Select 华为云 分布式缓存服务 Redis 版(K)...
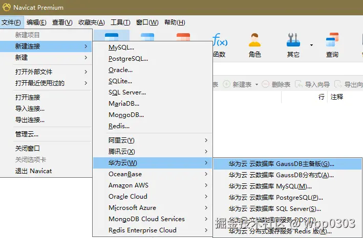Screen dimensions: 363x238 [x=287, y=231]
